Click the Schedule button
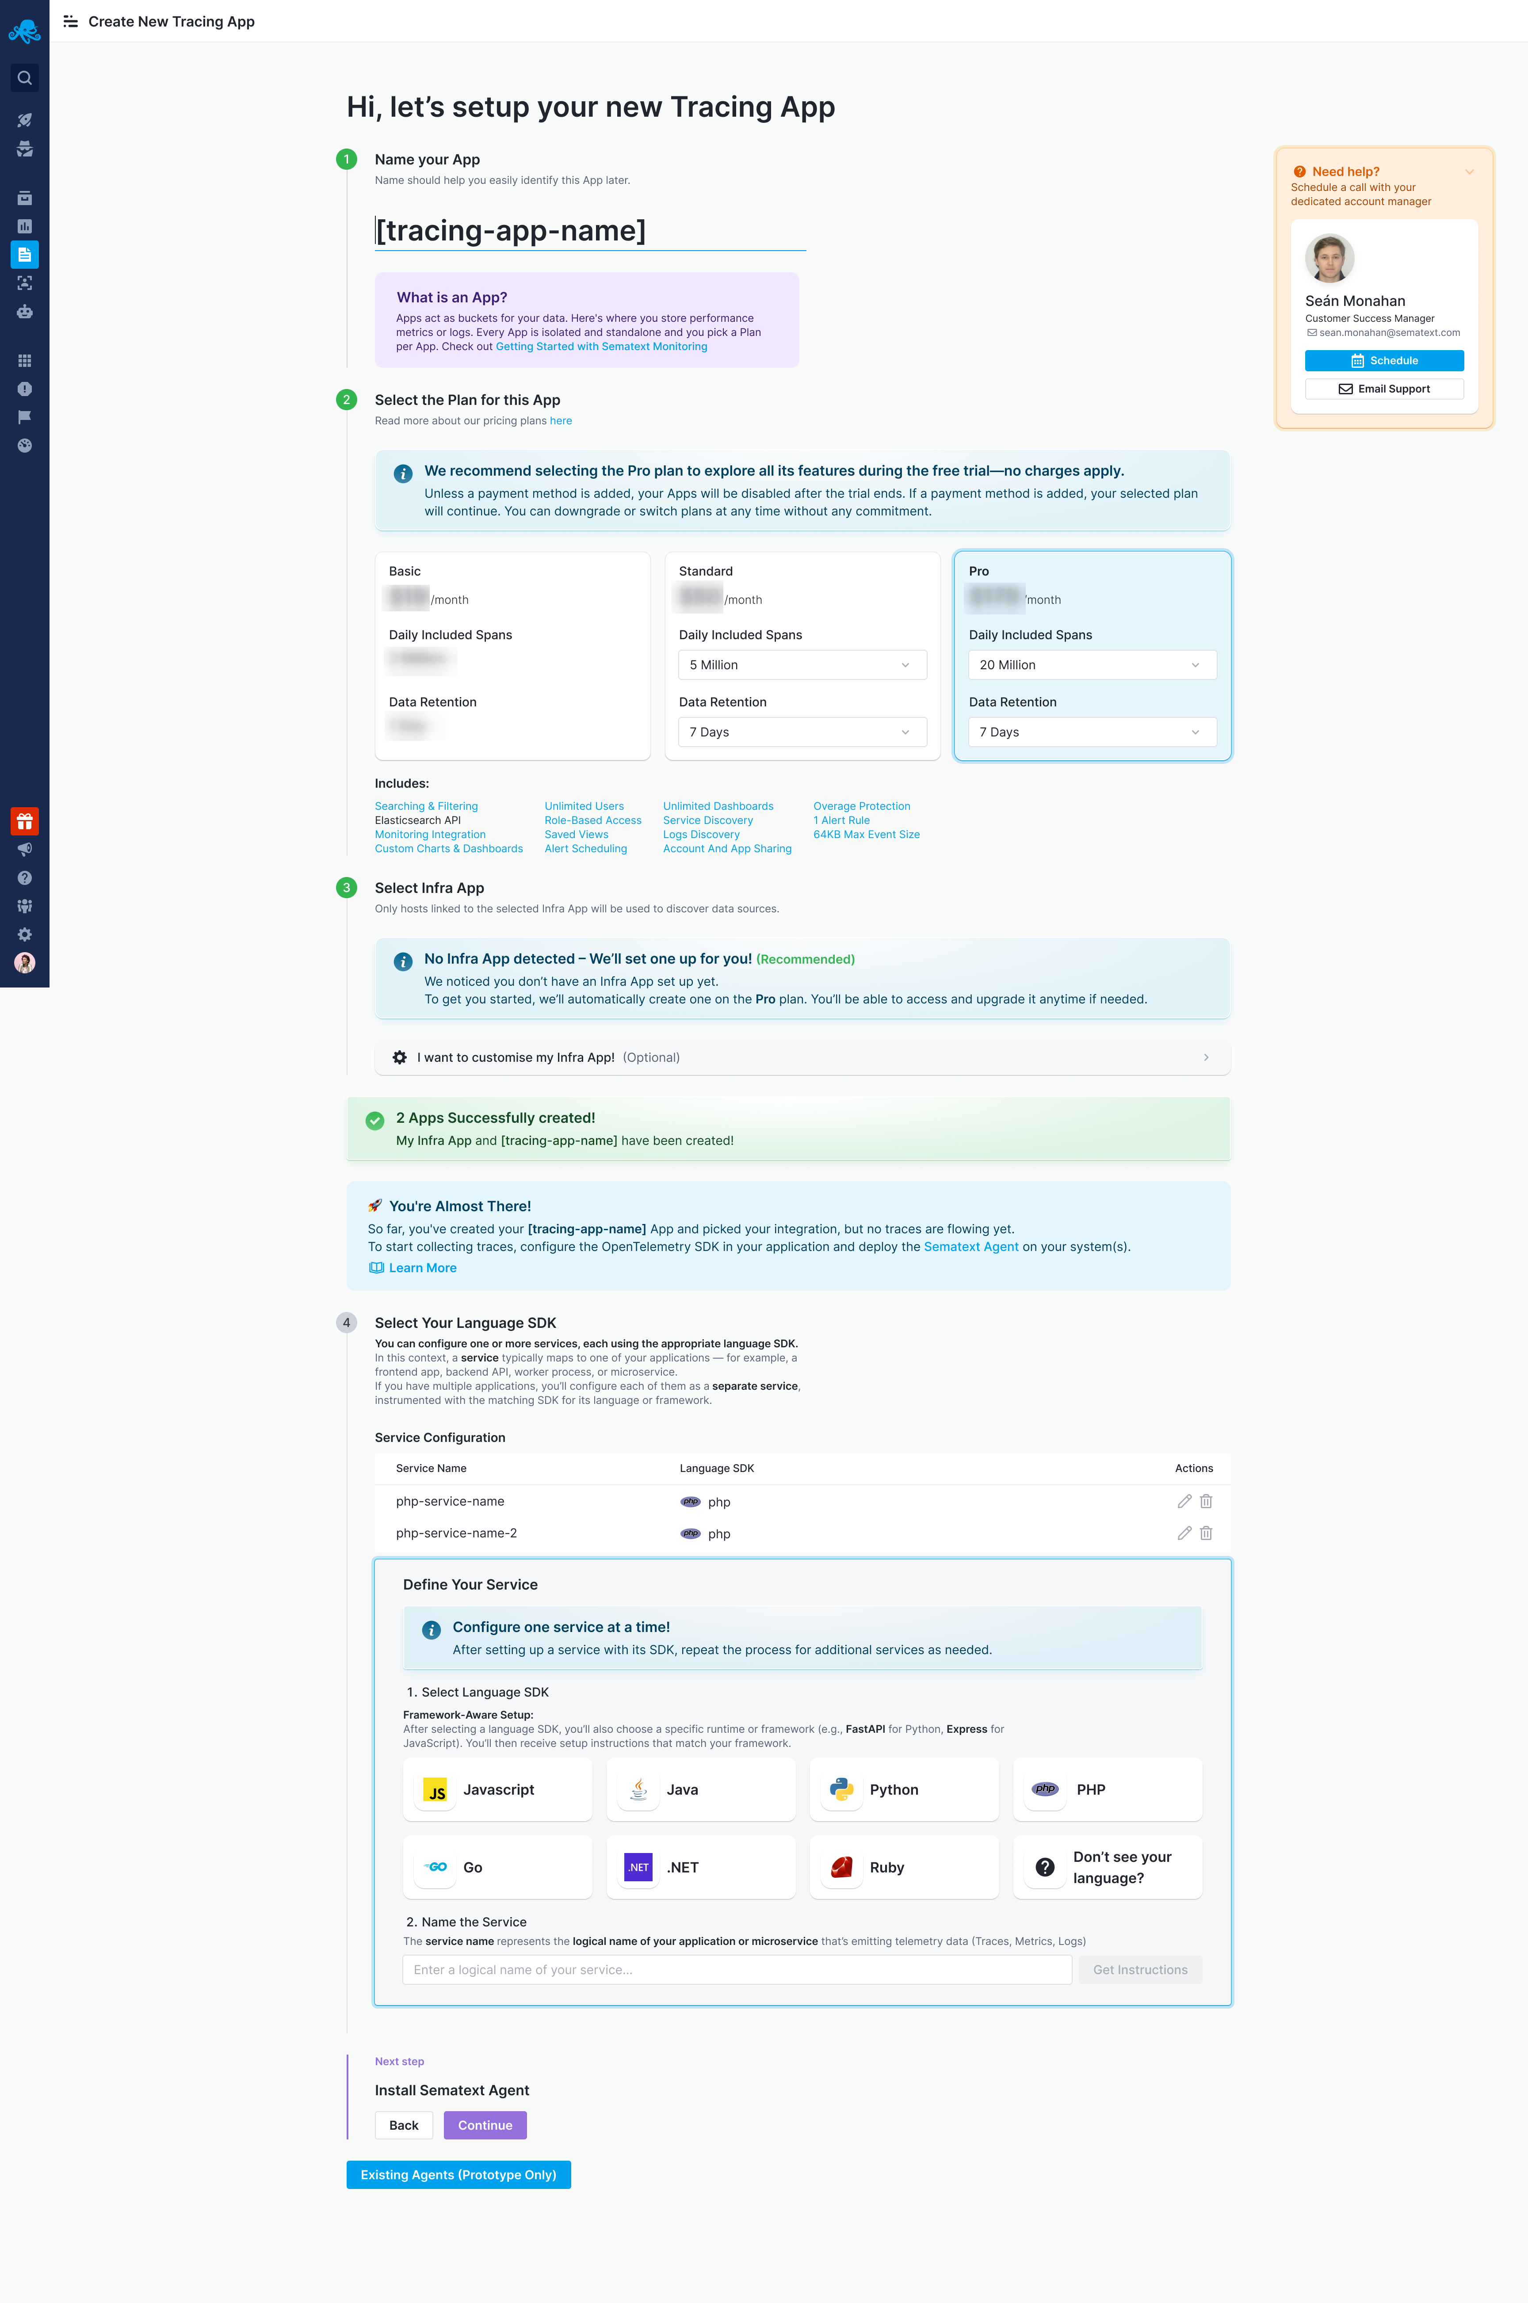The image size is (1528, 2303). 1384,360
